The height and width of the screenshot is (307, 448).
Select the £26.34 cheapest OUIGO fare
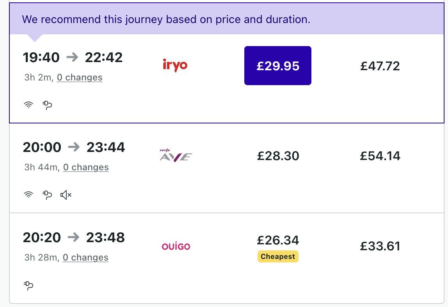pos(278,240)
